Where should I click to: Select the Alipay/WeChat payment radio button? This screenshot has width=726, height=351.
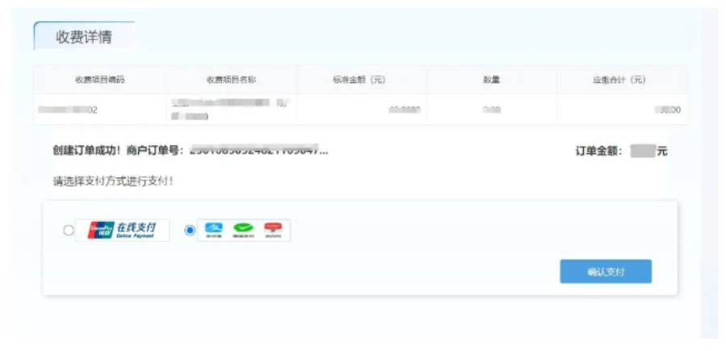(190, 231)
